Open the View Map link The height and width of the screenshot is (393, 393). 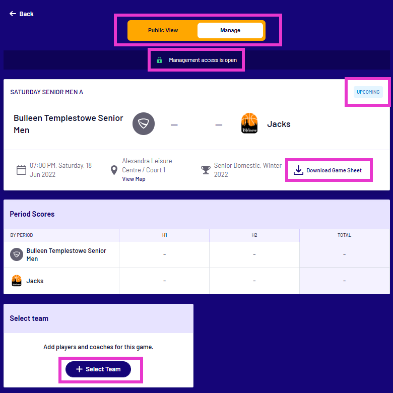134,179
